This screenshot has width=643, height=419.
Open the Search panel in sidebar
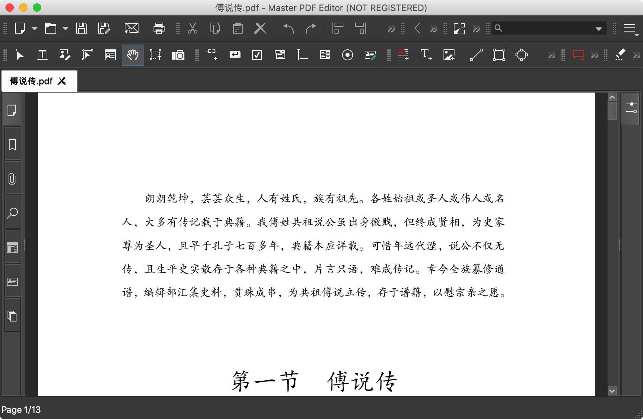(x=12, y=213)
